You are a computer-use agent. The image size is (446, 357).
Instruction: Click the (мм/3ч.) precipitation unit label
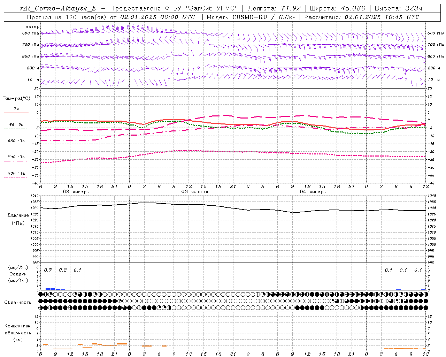coord(18,268)
